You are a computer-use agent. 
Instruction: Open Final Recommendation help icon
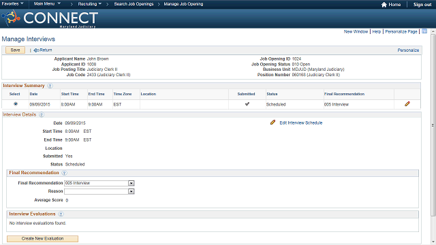[x=64, y=173]
